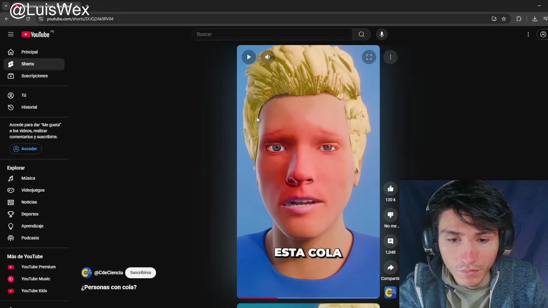
Task: Open the browser extensions puzzle icon
Action: (519, 19)
